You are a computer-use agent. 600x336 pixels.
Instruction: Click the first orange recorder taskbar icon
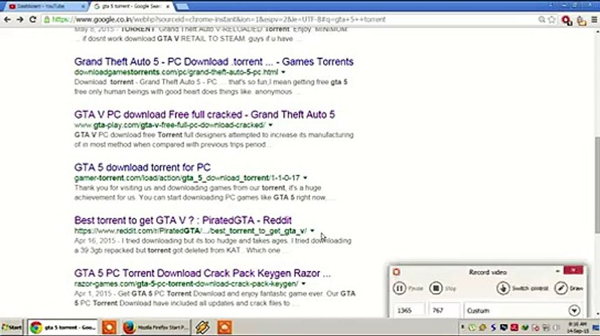click(109, 327)
